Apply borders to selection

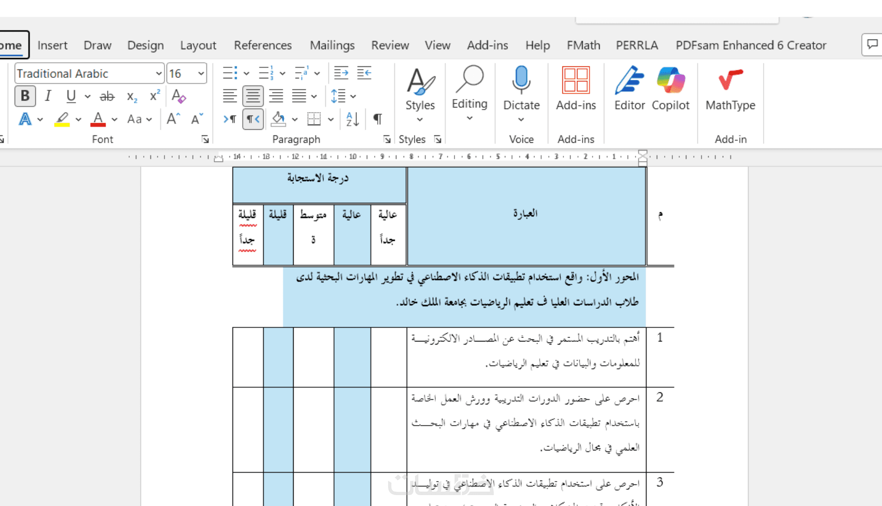[x=314, y=119]
